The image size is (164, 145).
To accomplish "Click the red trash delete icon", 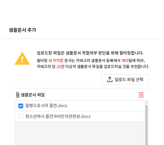I will click(x=141, y=95).
